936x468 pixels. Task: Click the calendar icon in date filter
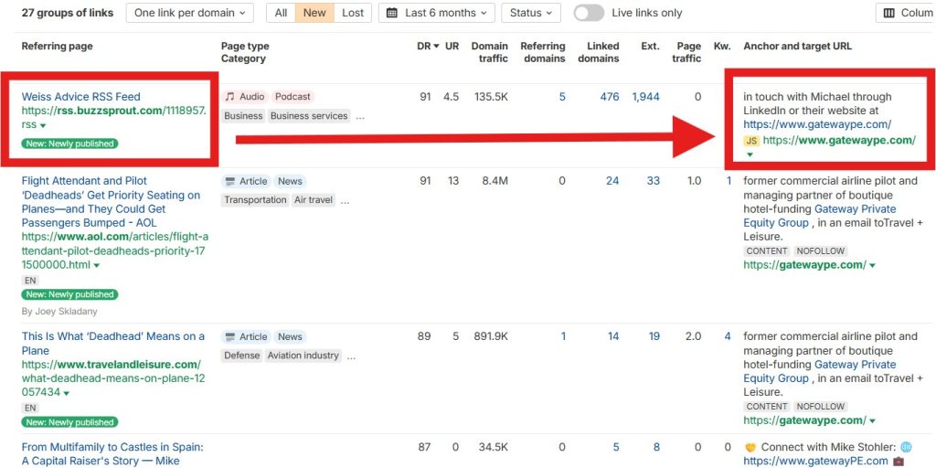tap(391, 13)
